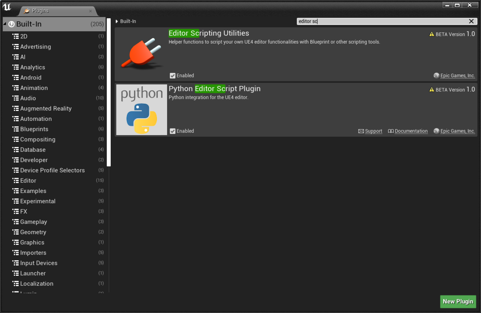Screen dimensions: 481x313
Task: Toggle Enabled checkbox for Editor Scripting Utilities
Action: tap(173, 76)
